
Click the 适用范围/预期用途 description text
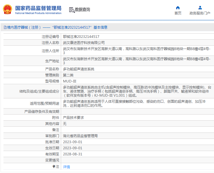point(134,104)
